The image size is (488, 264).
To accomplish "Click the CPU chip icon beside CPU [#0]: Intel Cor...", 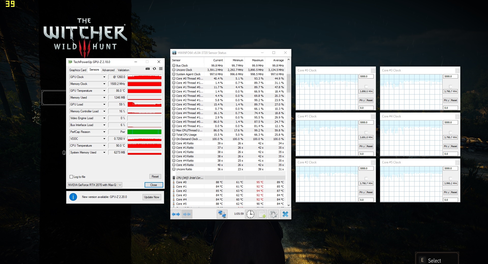I will tap(174, 178).
